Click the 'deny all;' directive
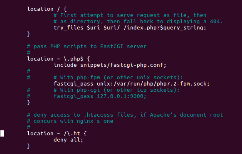 tap(68, 140)
